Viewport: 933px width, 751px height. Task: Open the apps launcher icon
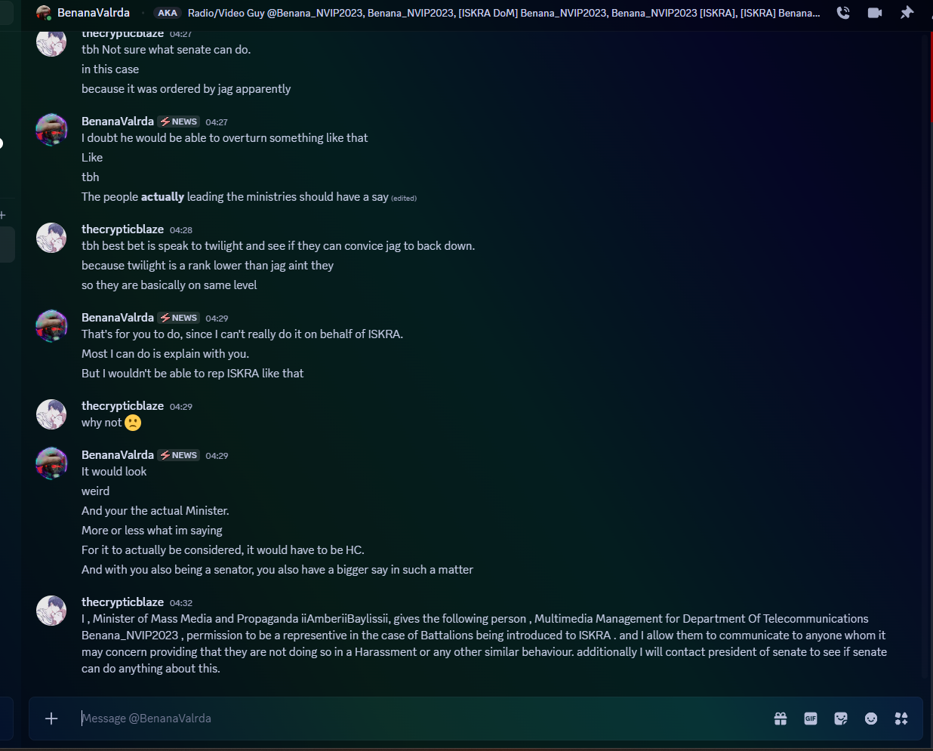point(901,719)
